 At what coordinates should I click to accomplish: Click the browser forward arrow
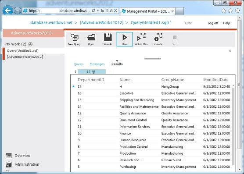point(18,11)
